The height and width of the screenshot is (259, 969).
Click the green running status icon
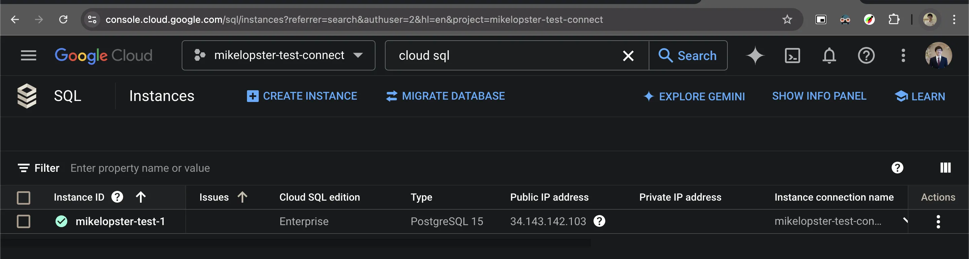click(61, 221)
